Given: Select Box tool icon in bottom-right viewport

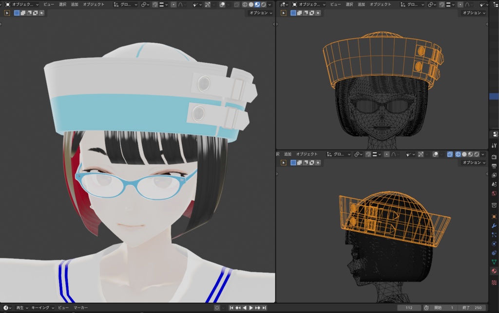Looking at the screenshot, I should pos(284,162).
